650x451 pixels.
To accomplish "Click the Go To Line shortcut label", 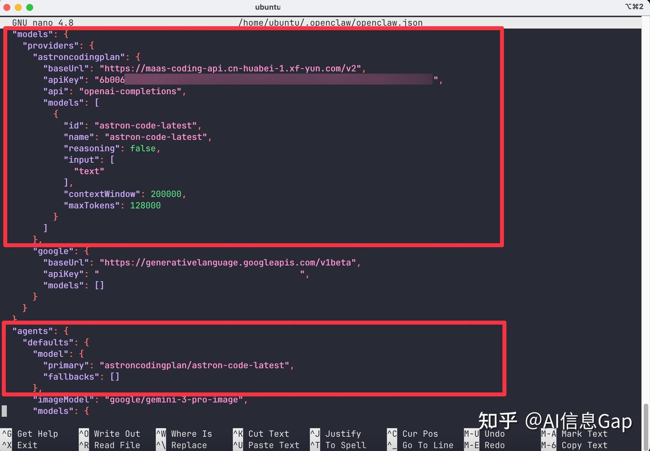I will coord(428,445).
